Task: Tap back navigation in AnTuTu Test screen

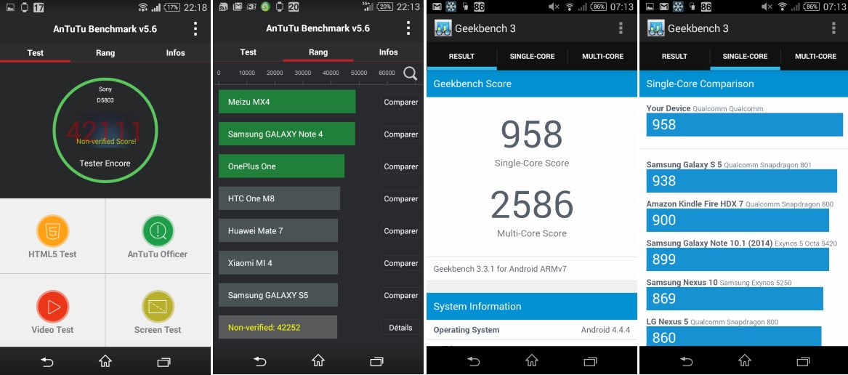Action: (x=47, y=361)
